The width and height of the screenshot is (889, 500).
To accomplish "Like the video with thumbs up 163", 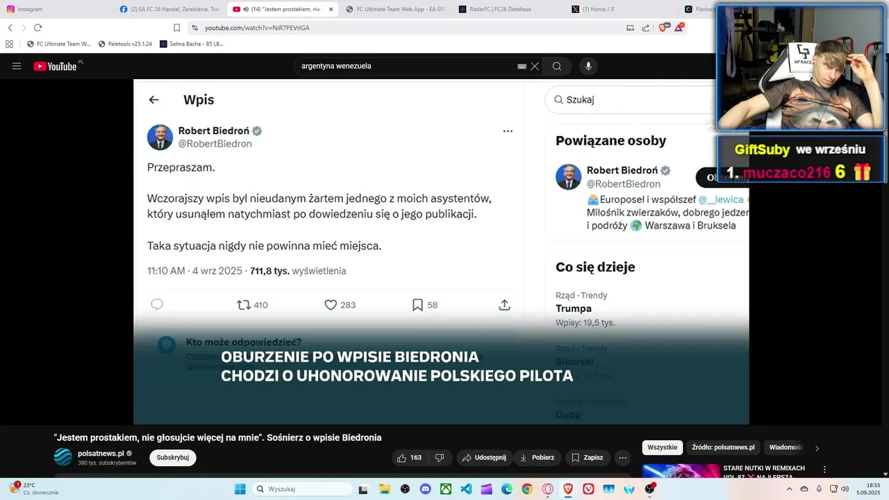I will point(409,458).
